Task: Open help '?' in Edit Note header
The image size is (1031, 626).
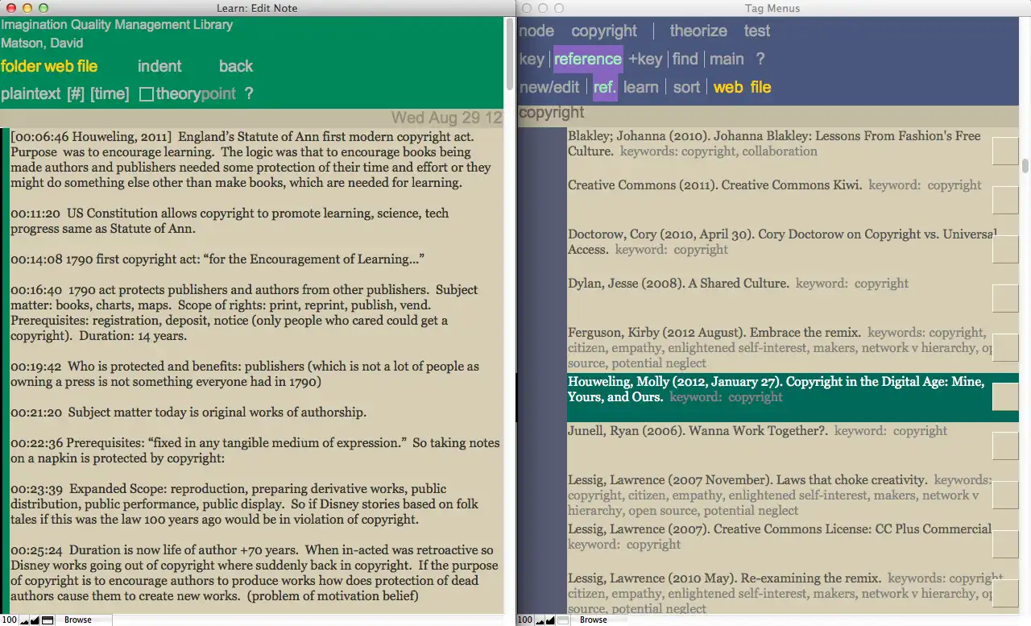Action: (249, 93)
